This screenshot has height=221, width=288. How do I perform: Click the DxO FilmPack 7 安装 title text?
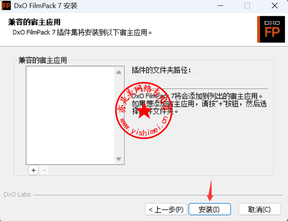tap(46, 6)
